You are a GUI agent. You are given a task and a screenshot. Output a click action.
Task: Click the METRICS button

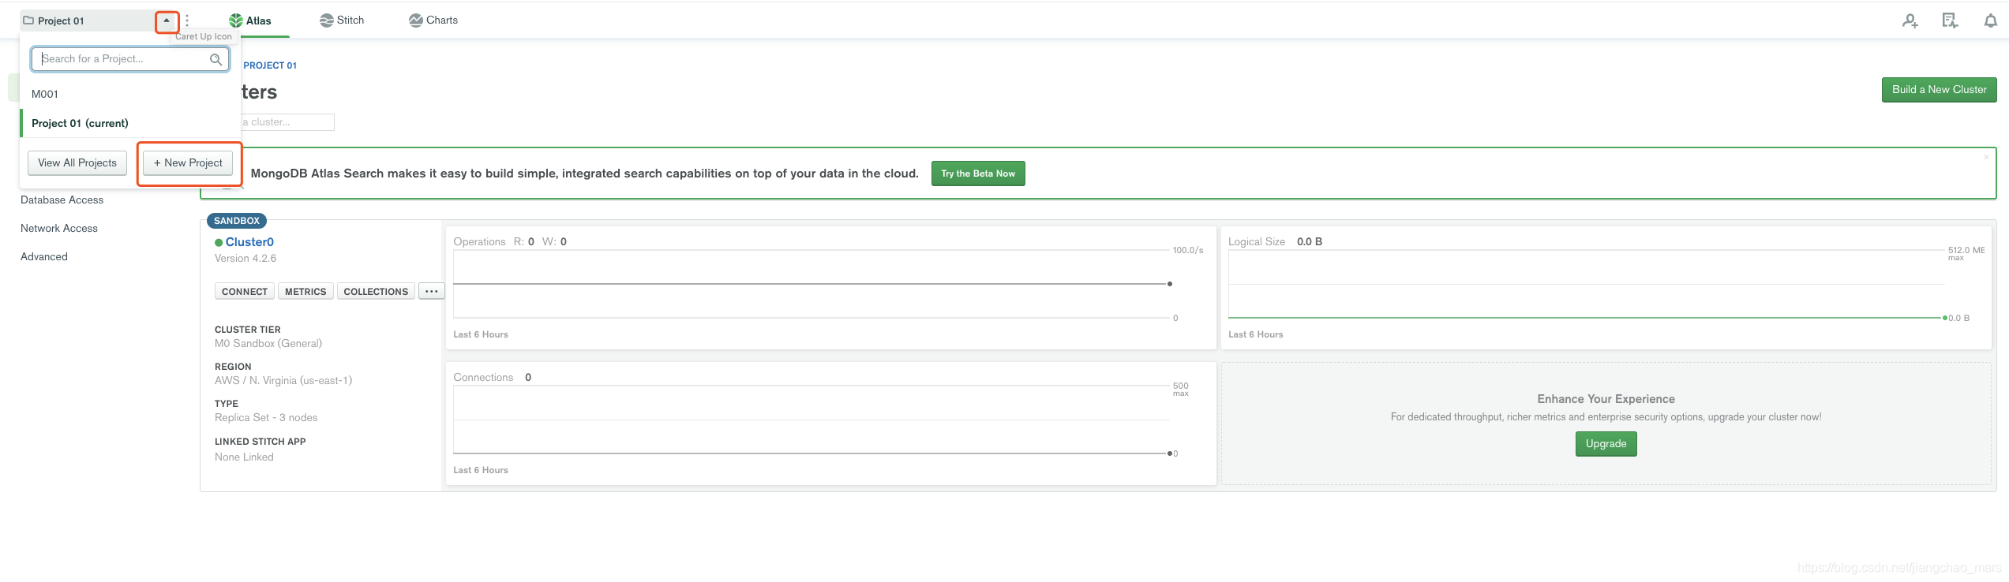[305, 291]
